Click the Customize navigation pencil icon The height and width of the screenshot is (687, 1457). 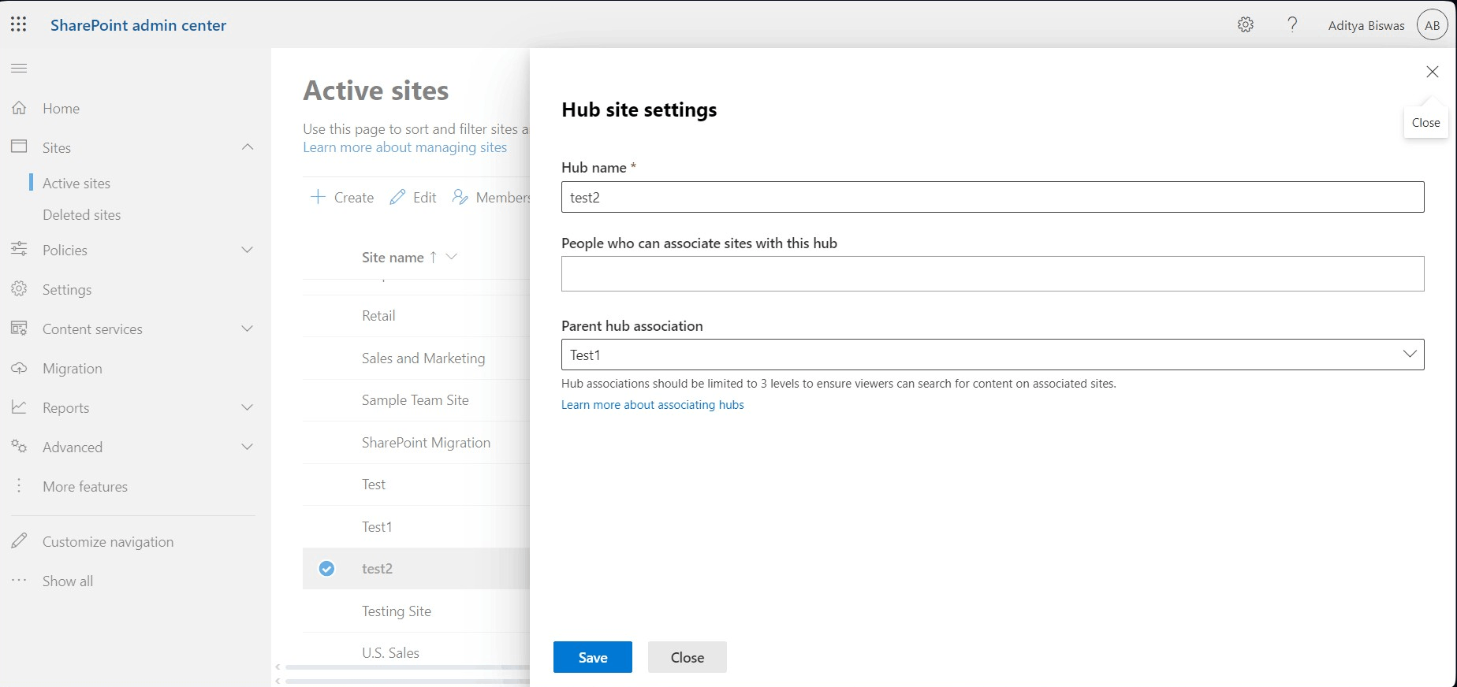(19, 541)
